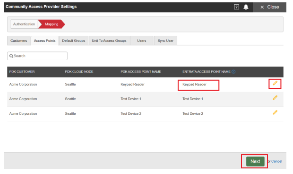
Task: Show info for Entrata Access Point Name
Action: point(233,72)
